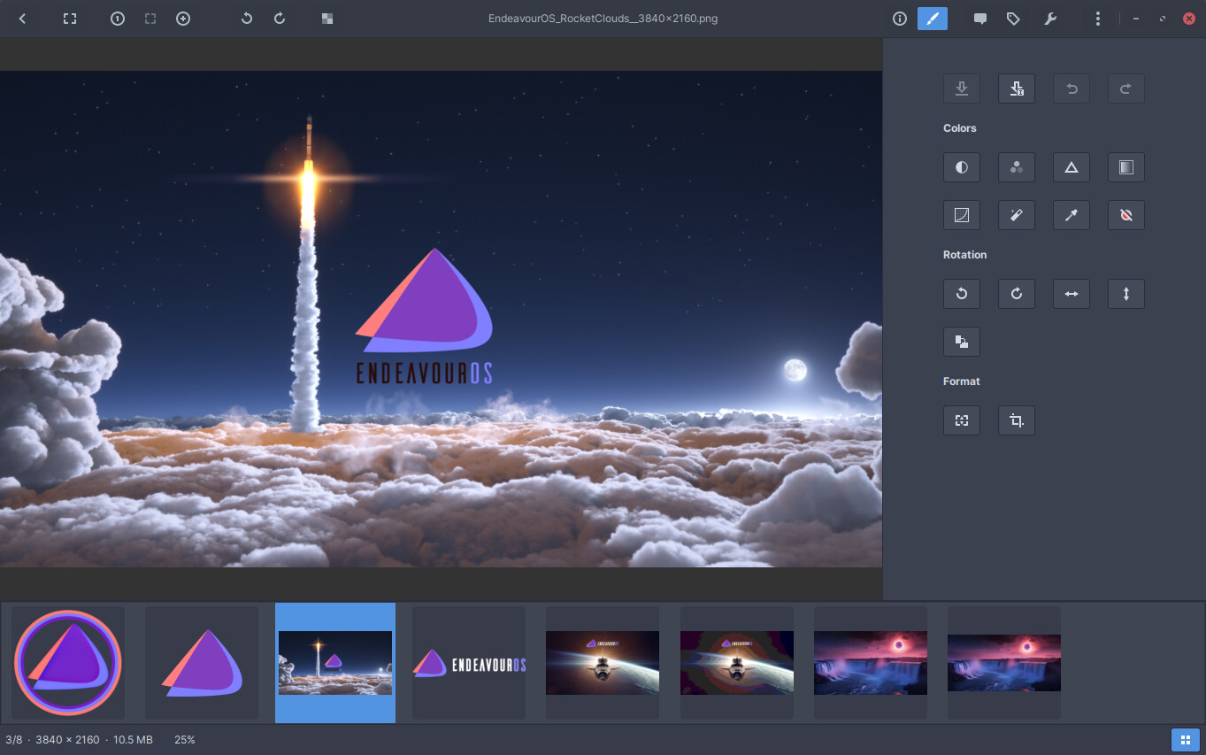This screenshot has width=1206, height=755.
Task: Open the Sharpen triangle tool
Action: pos(1072,167)
